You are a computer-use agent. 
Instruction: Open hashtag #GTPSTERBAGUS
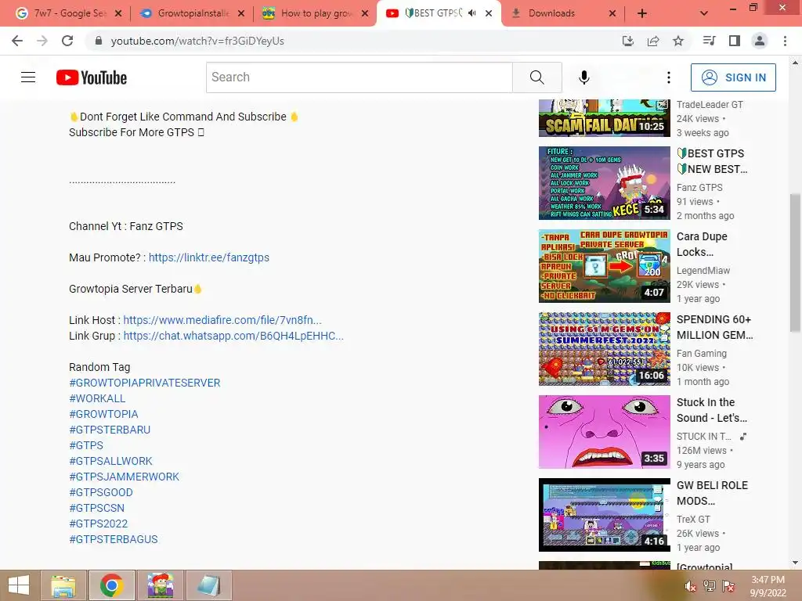pos(114,539)
